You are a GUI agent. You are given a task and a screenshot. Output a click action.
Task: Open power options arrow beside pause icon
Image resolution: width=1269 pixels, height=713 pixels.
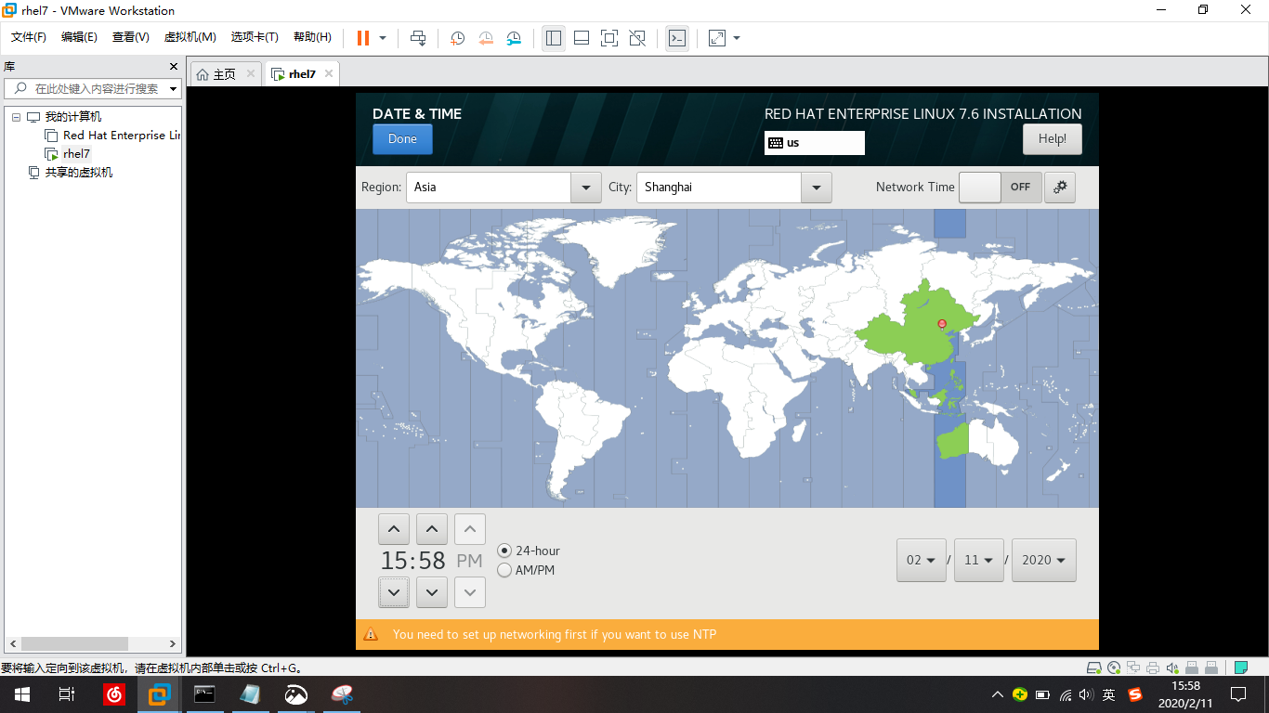tap(383, 38)
